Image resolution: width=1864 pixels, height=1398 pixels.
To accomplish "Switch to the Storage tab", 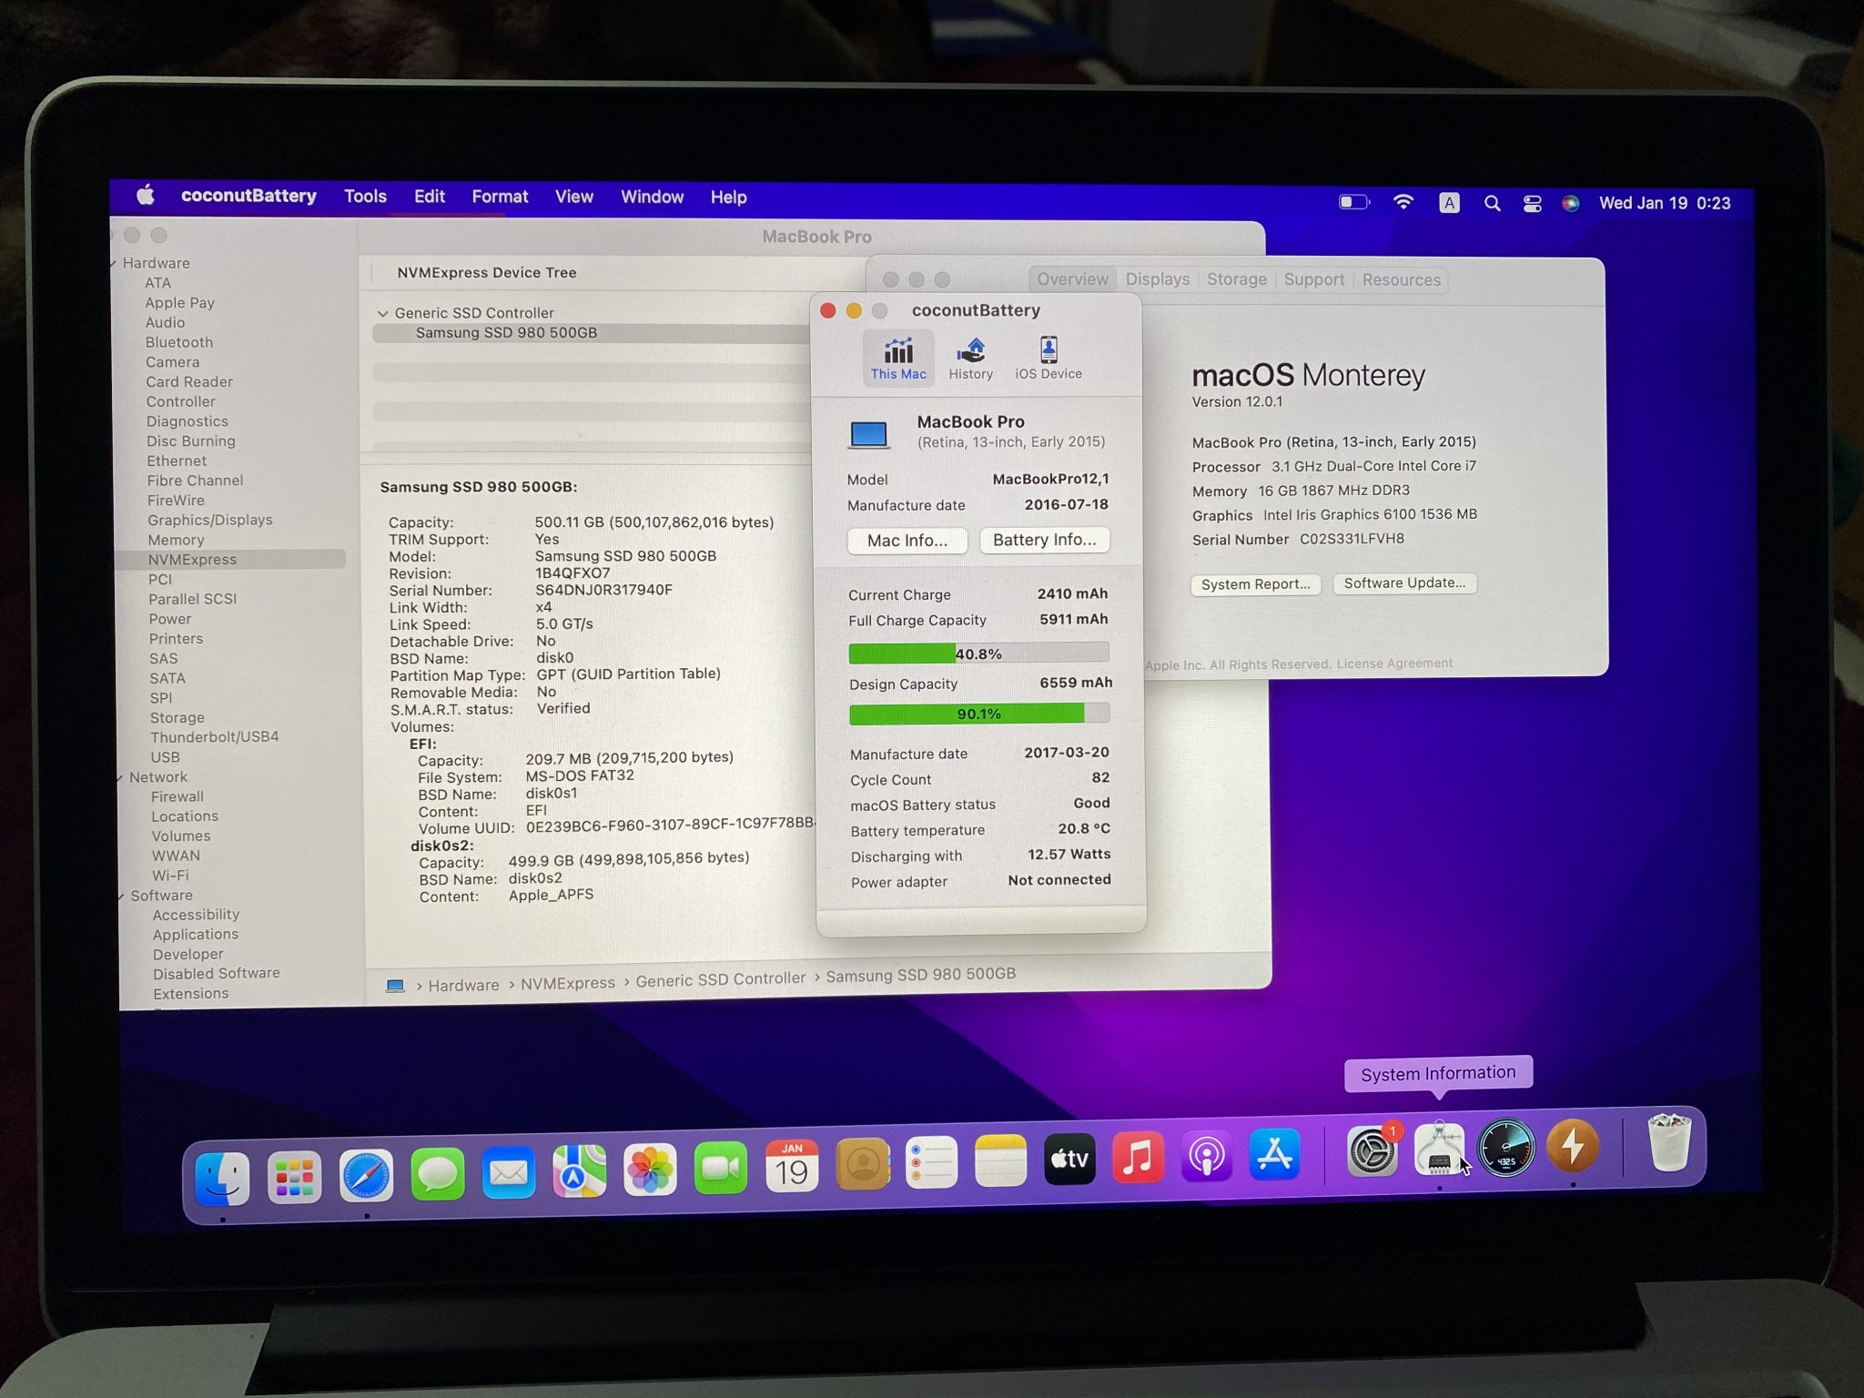I will (1236, 279).
